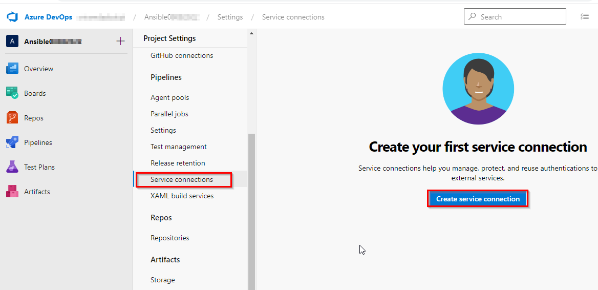Viewport: 598px width, 290px height.
Task: Click the Create service connection button
Action: coord(478,199)
